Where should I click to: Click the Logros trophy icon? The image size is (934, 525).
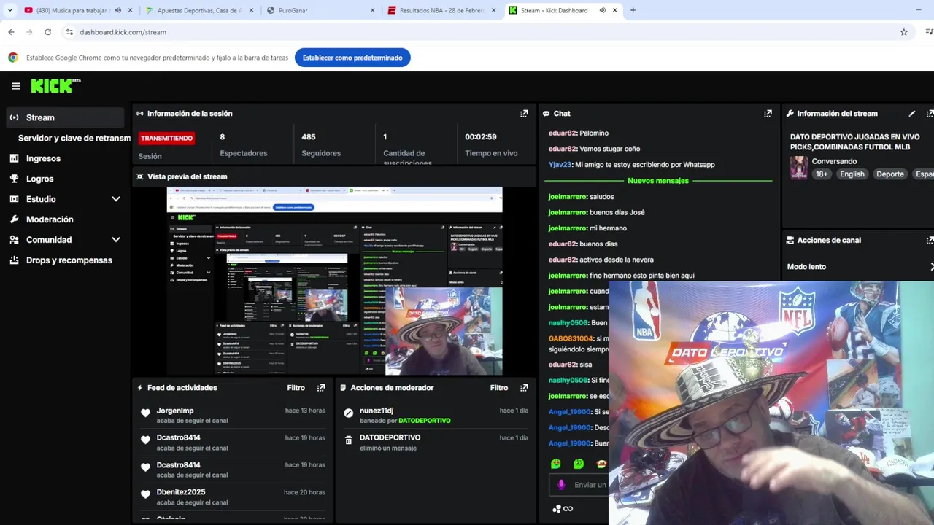[14, 179]
